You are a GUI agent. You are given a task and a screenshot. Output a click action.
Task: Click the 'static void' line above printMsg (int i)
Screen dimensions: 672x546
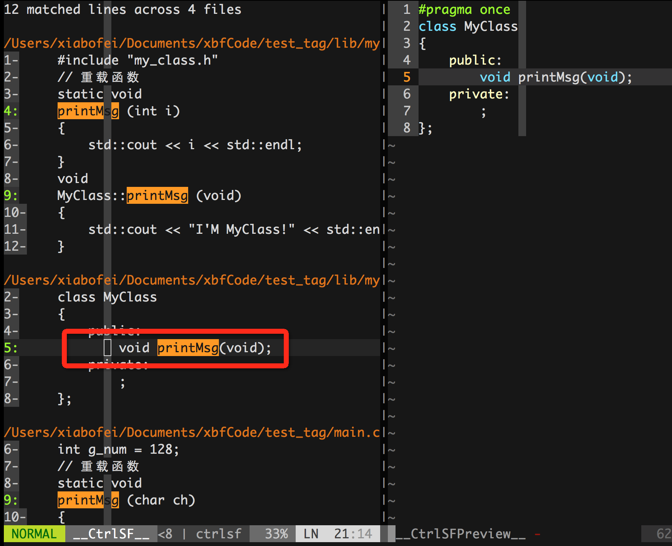point(100,94)
